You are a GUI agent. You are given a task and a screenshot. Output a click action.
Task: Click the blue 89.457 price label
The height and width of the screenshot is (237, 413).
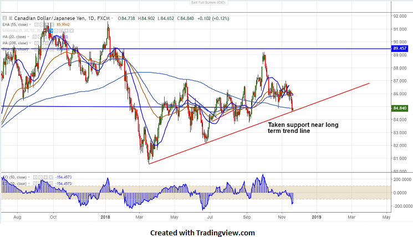tap(400, 48)
